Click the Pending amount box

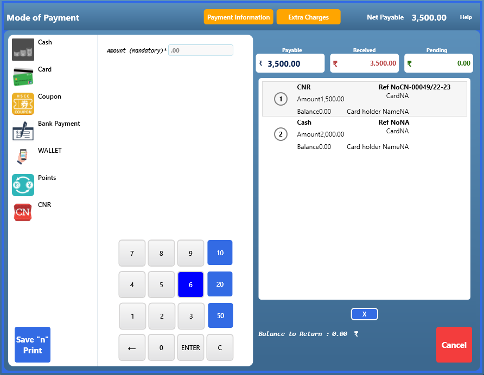[x=438, y=63]
